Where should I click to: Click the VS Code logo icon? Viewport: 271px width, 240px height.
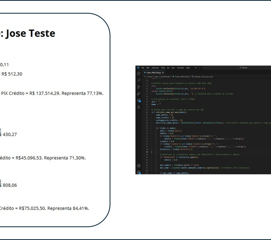(x=138, y=68)
